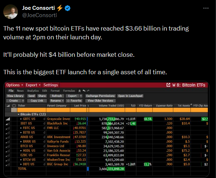The width and height of the screenshot is (216, 178).
Task: Open the @JoeConsorti handle link
Action: [x=40, y=15]
